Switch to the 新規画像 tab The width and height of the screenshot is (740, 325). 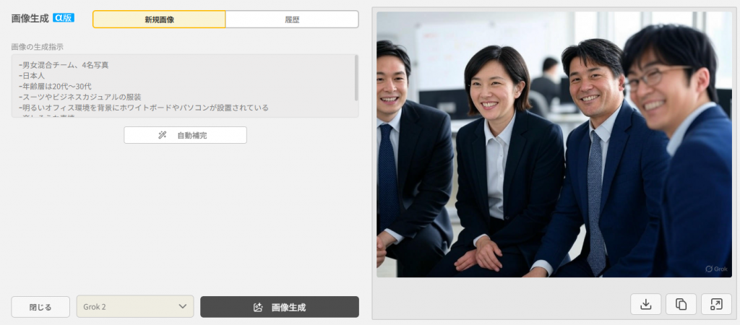click(x=159, y=19)
